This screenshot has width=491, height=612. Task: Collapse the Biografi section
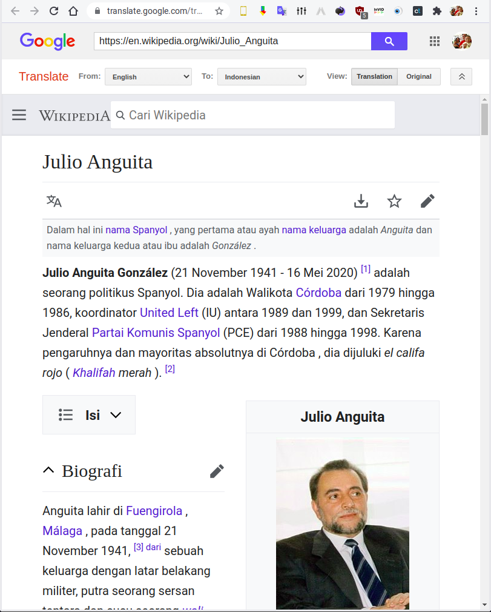pos(48,470)
